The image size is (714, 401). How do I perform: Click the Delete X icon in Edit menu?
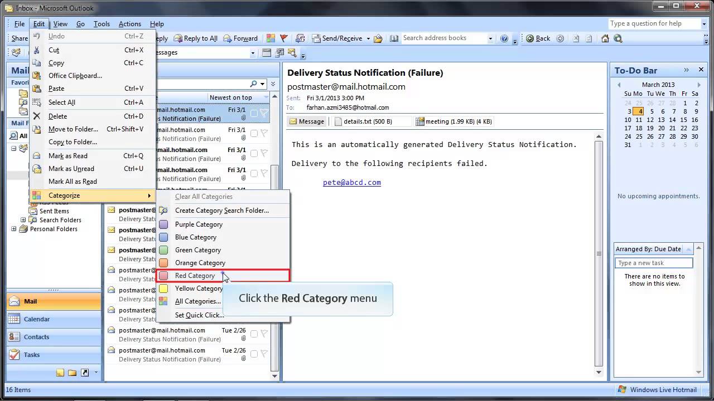click(x=37, y=116)
